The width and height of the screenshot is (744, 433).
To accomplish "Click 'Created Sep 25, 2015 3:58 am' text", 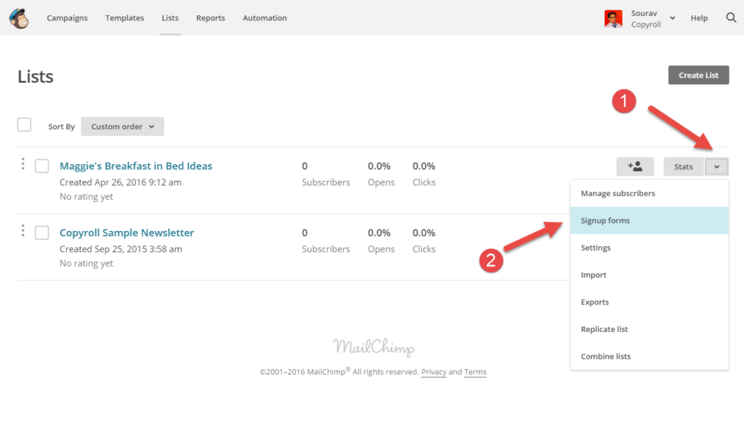I will pyautogui.click(x=121, y=249).
